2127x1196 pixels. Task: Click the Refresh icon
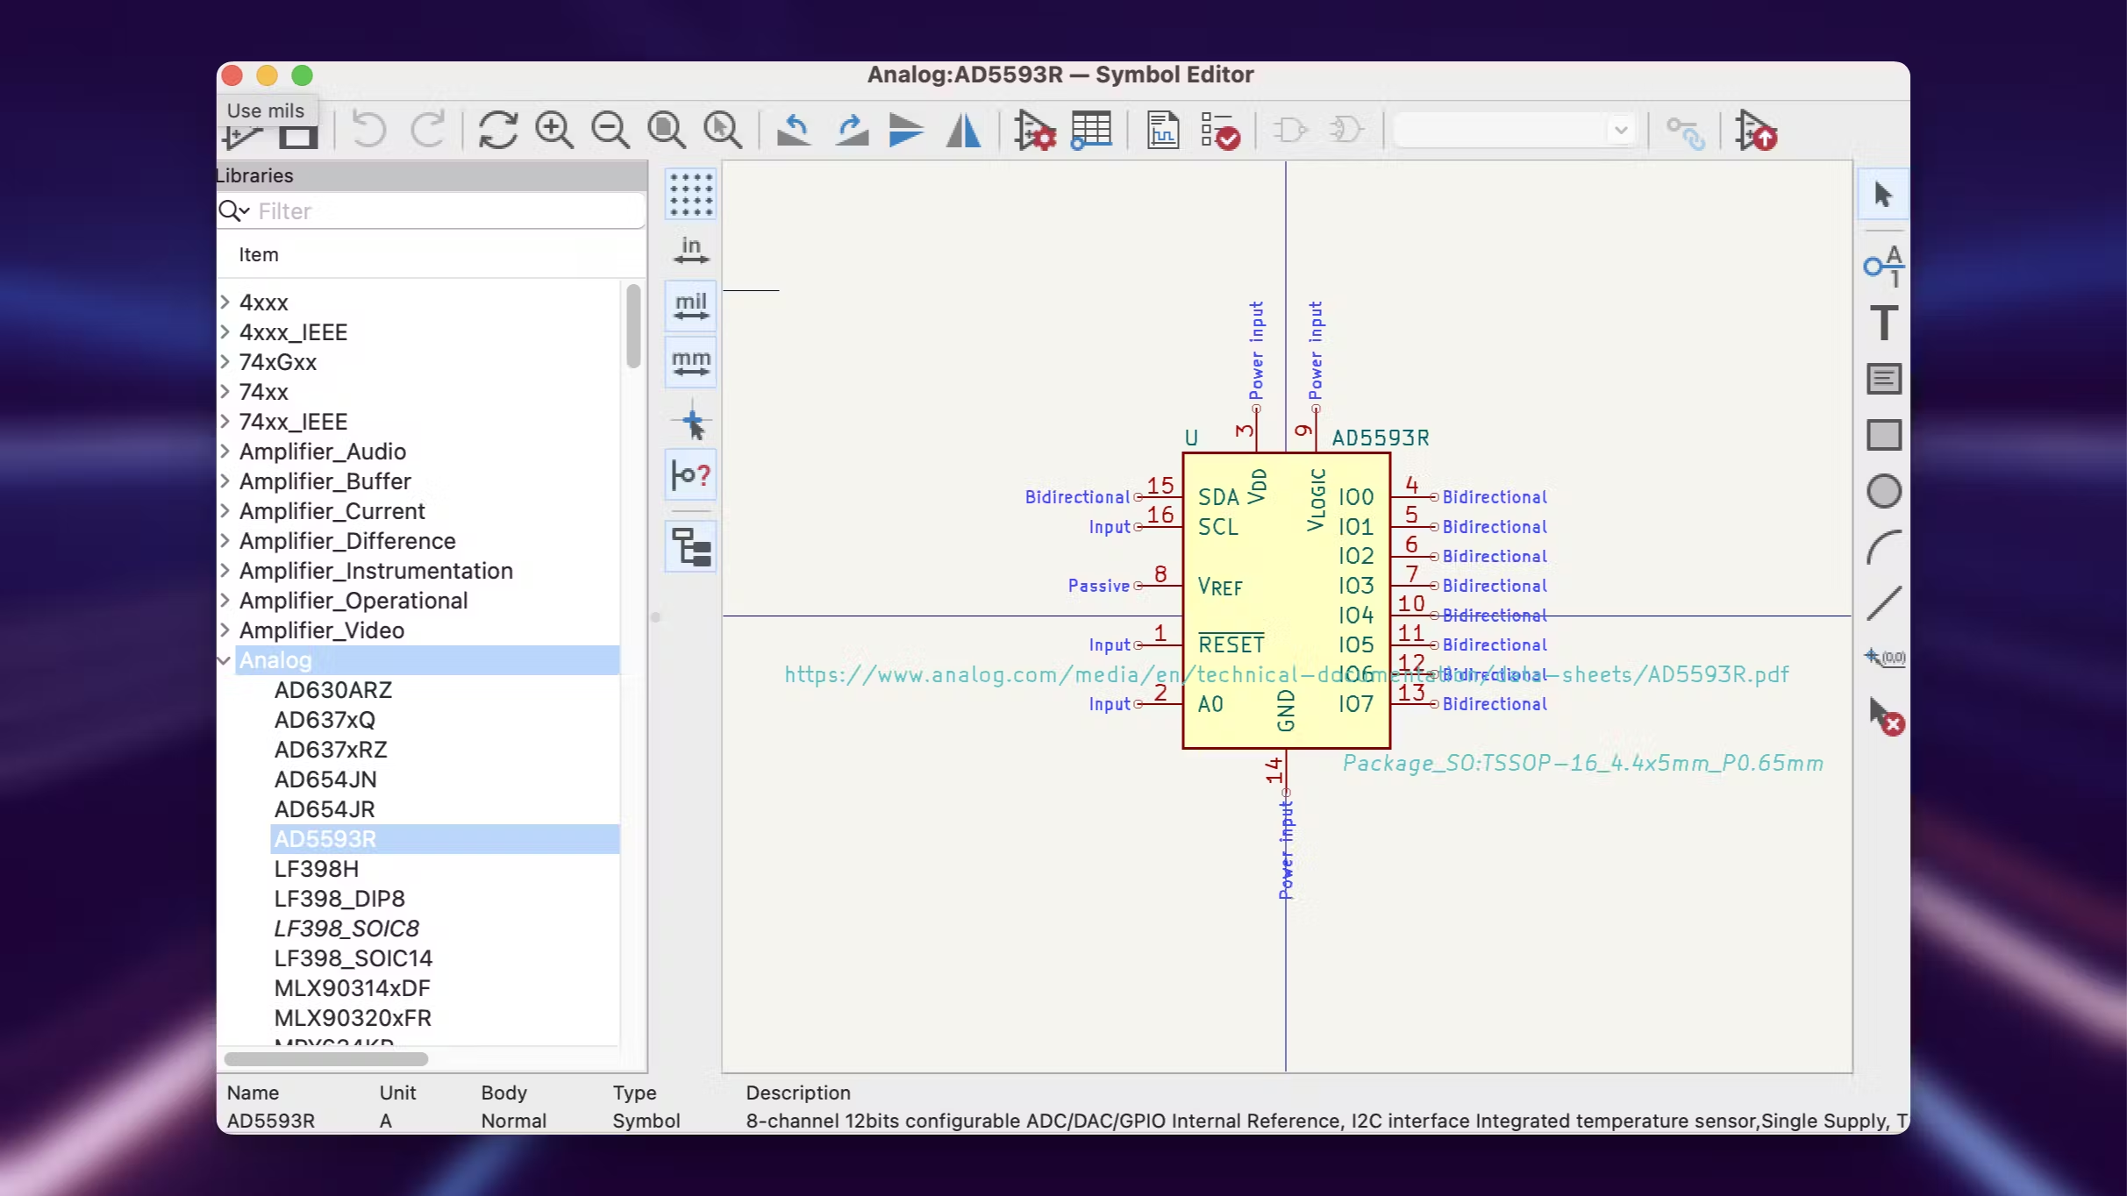tap(497, 131)
